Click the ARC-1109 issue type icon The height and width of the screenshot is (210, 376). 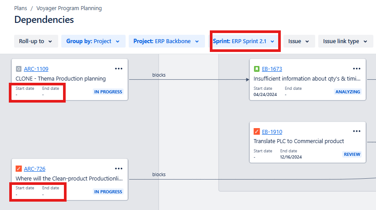[x=19, y=69]
